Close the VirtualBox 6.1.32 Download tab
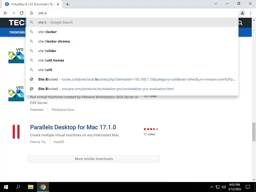256x192 pixels. [x=58, y=4]
